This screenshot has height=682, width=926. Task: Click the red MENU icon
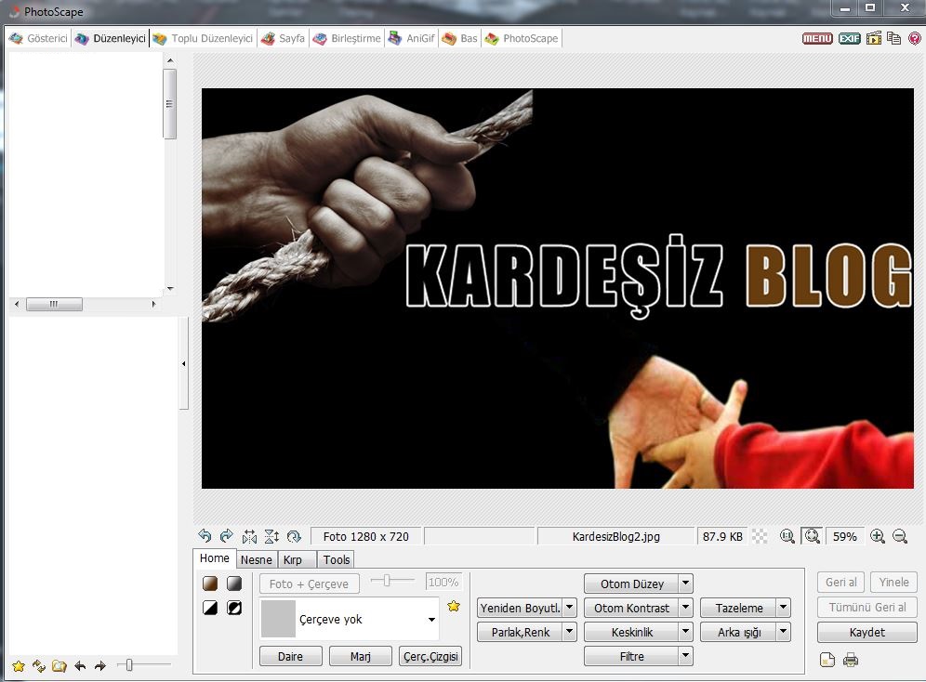[817, 38]
